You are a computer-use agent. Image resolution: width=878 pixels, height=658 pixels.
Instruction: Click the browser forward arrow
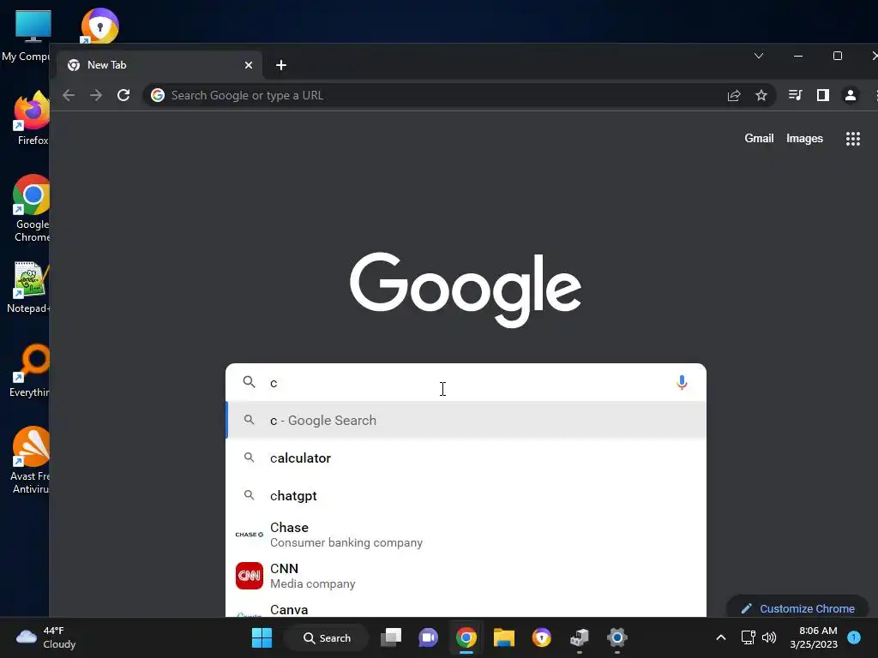(96, 95)
